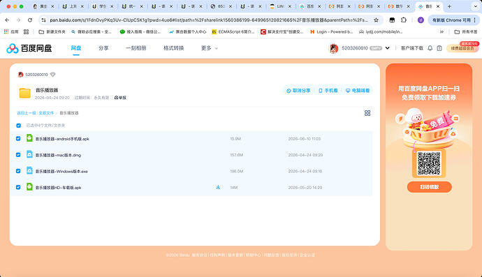Open file 音乐播放器HD-车载版.apk
The width and height of the screenshot is (482, 277).
tap(58, 188)
